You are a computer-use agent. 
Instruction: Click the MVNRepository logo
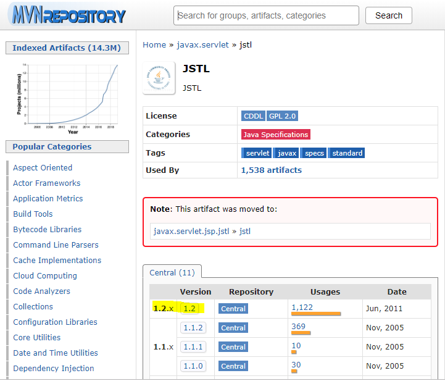[69, 15]
